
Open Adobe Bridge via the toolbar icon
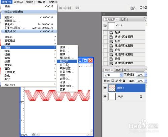133,8
